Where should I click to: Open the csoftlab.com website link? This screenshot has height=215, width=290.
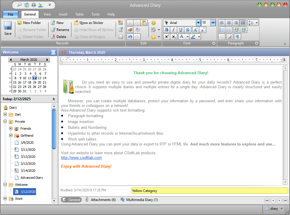coord(81,158)
